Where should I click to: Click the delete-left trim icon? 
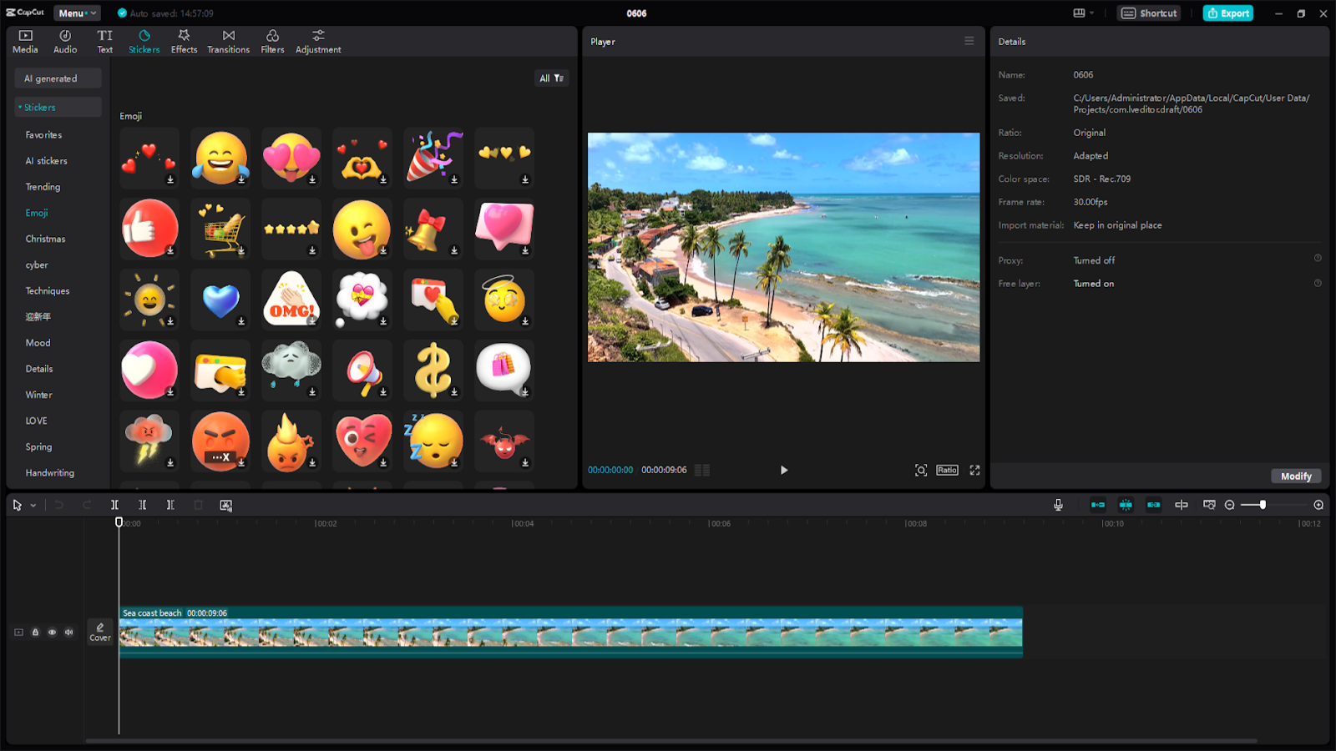142,505
